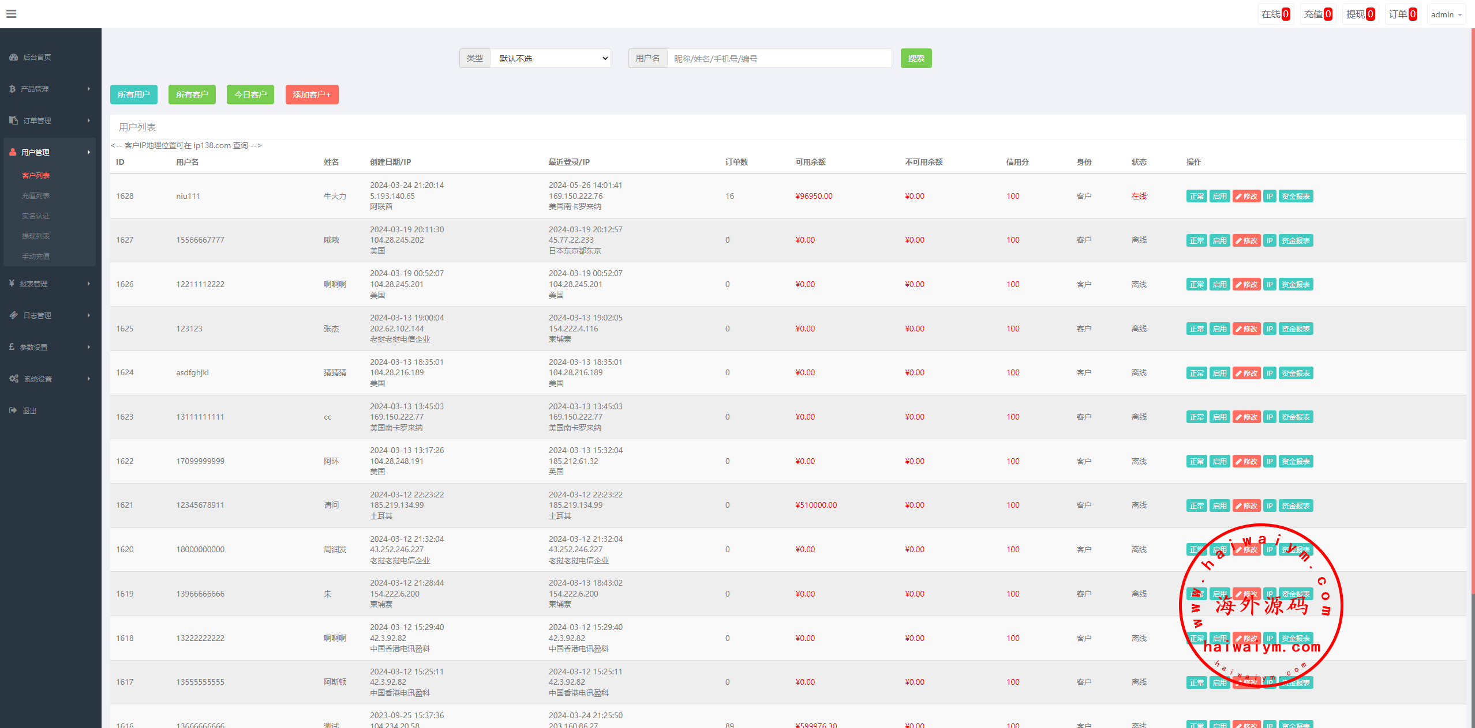1475x728 pixels.
Task: Click the 报表管理 yen icon
Action: click(x=12, y=284)
